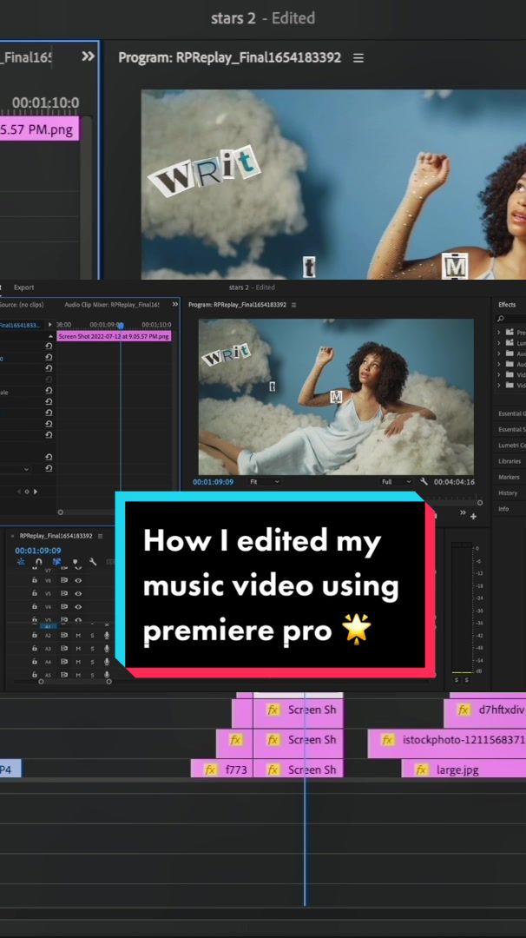Switch to the Audio Clip Mixer tab
The height and width of the screenshot is (938, 526).
[x=111, y=305]
